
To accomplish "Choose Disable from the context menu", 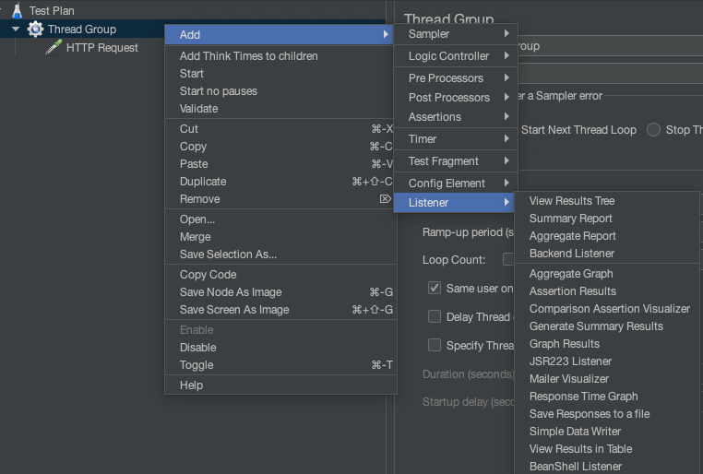I will click(281, 348).
